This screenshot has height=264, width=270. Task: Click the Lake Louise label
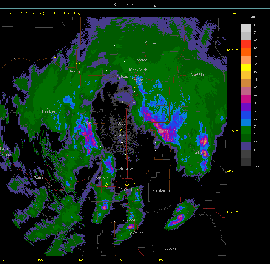tap(5, 152)
